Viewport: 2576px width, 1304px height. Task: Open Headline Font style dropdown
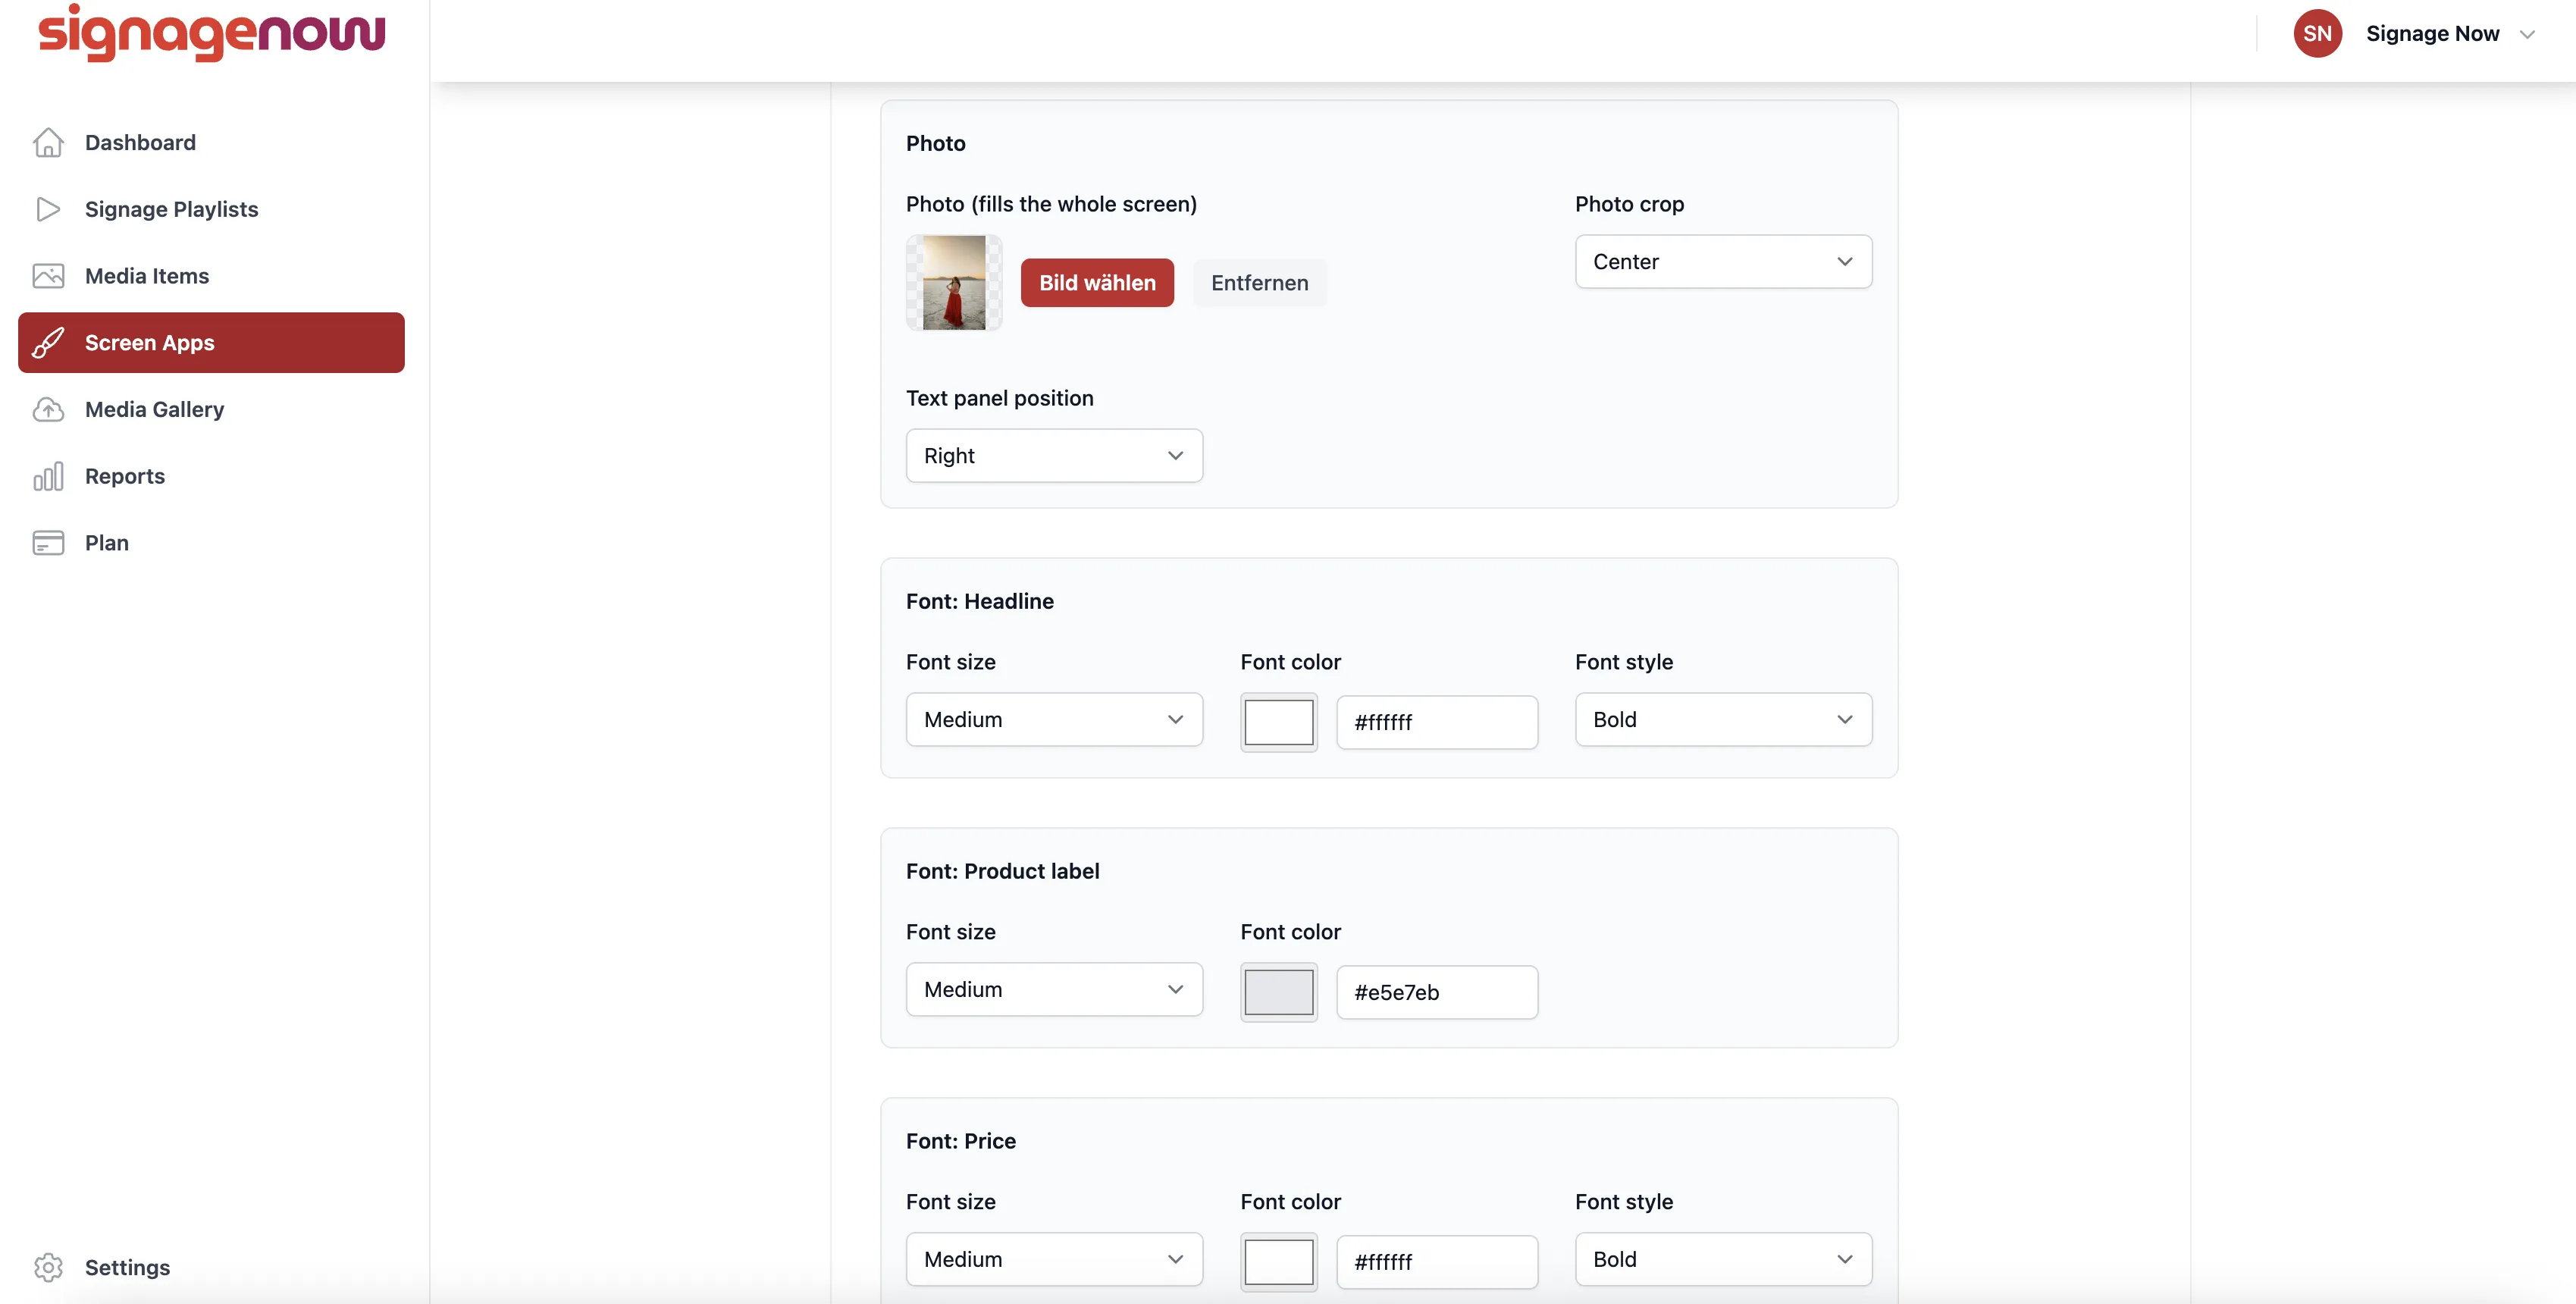click(x=1723, y=720)
